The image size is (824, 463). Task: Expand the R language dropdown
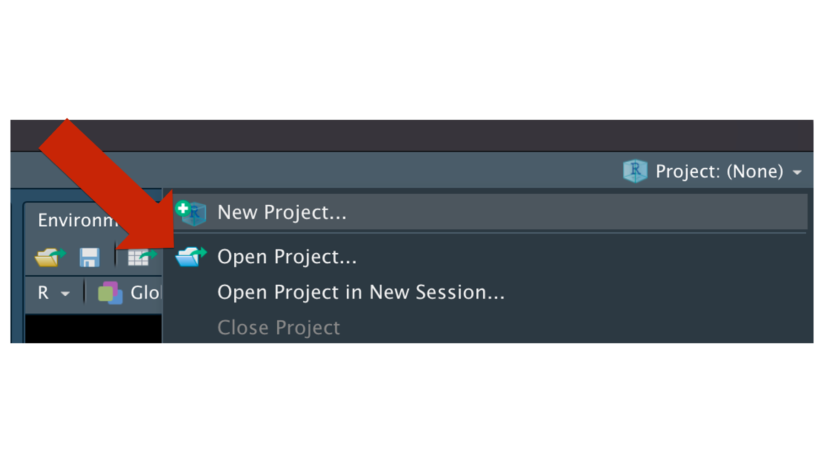tap(54, 293)
